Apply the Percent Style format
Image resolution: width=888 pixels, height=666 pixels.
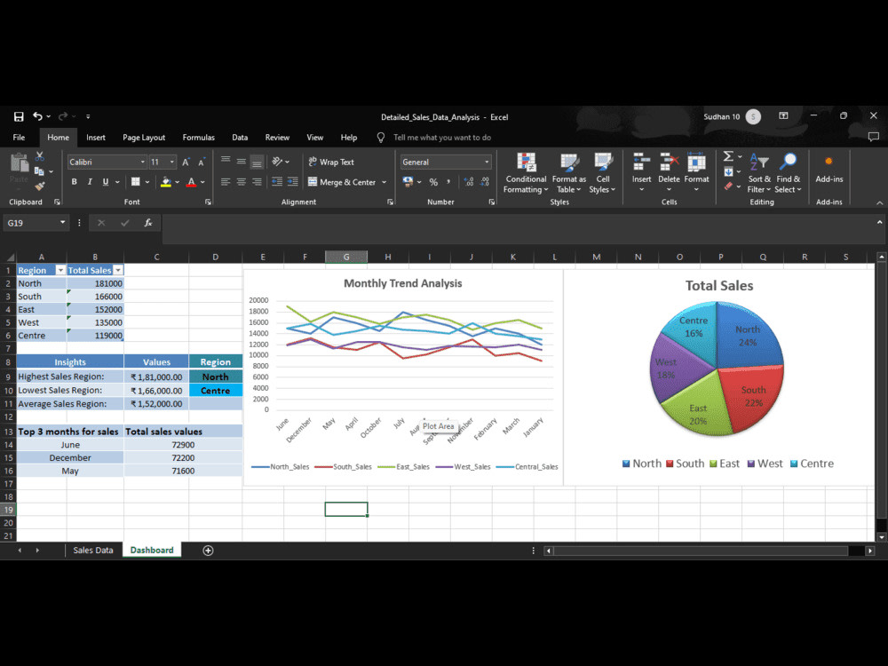click(433, 182)
